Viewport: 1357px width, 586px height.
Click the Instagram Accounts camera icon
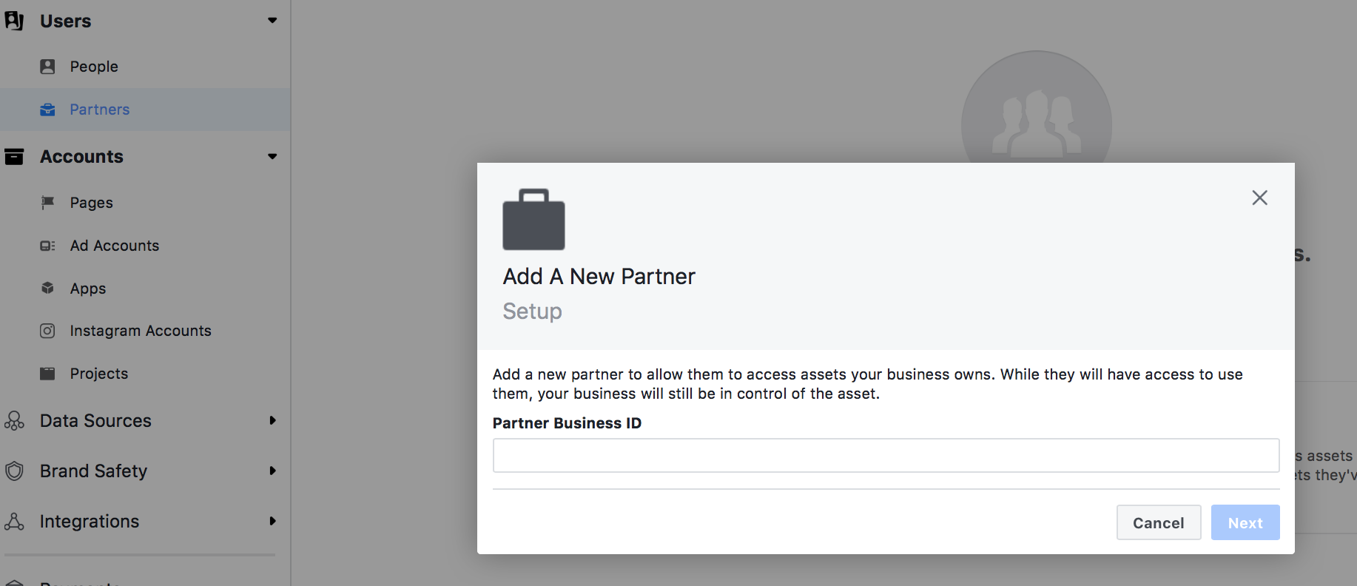tap(47, 331)
